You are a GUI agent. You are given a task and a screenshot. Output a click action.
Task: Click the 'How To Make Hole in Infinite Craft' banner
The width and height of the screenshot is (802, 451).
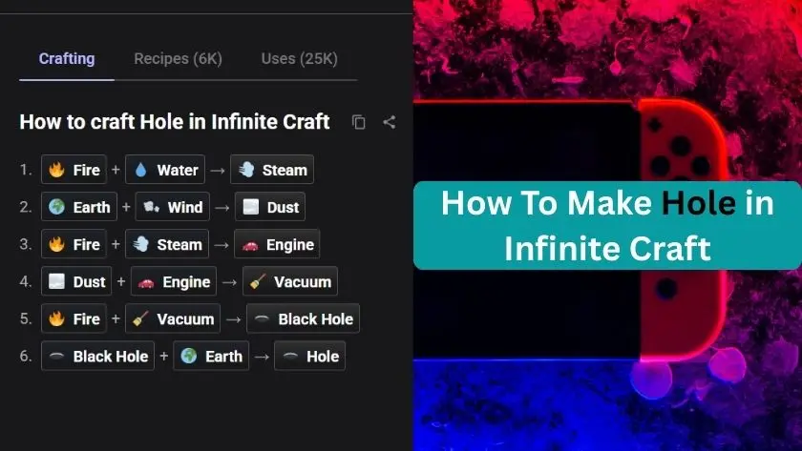pos(607,225)
